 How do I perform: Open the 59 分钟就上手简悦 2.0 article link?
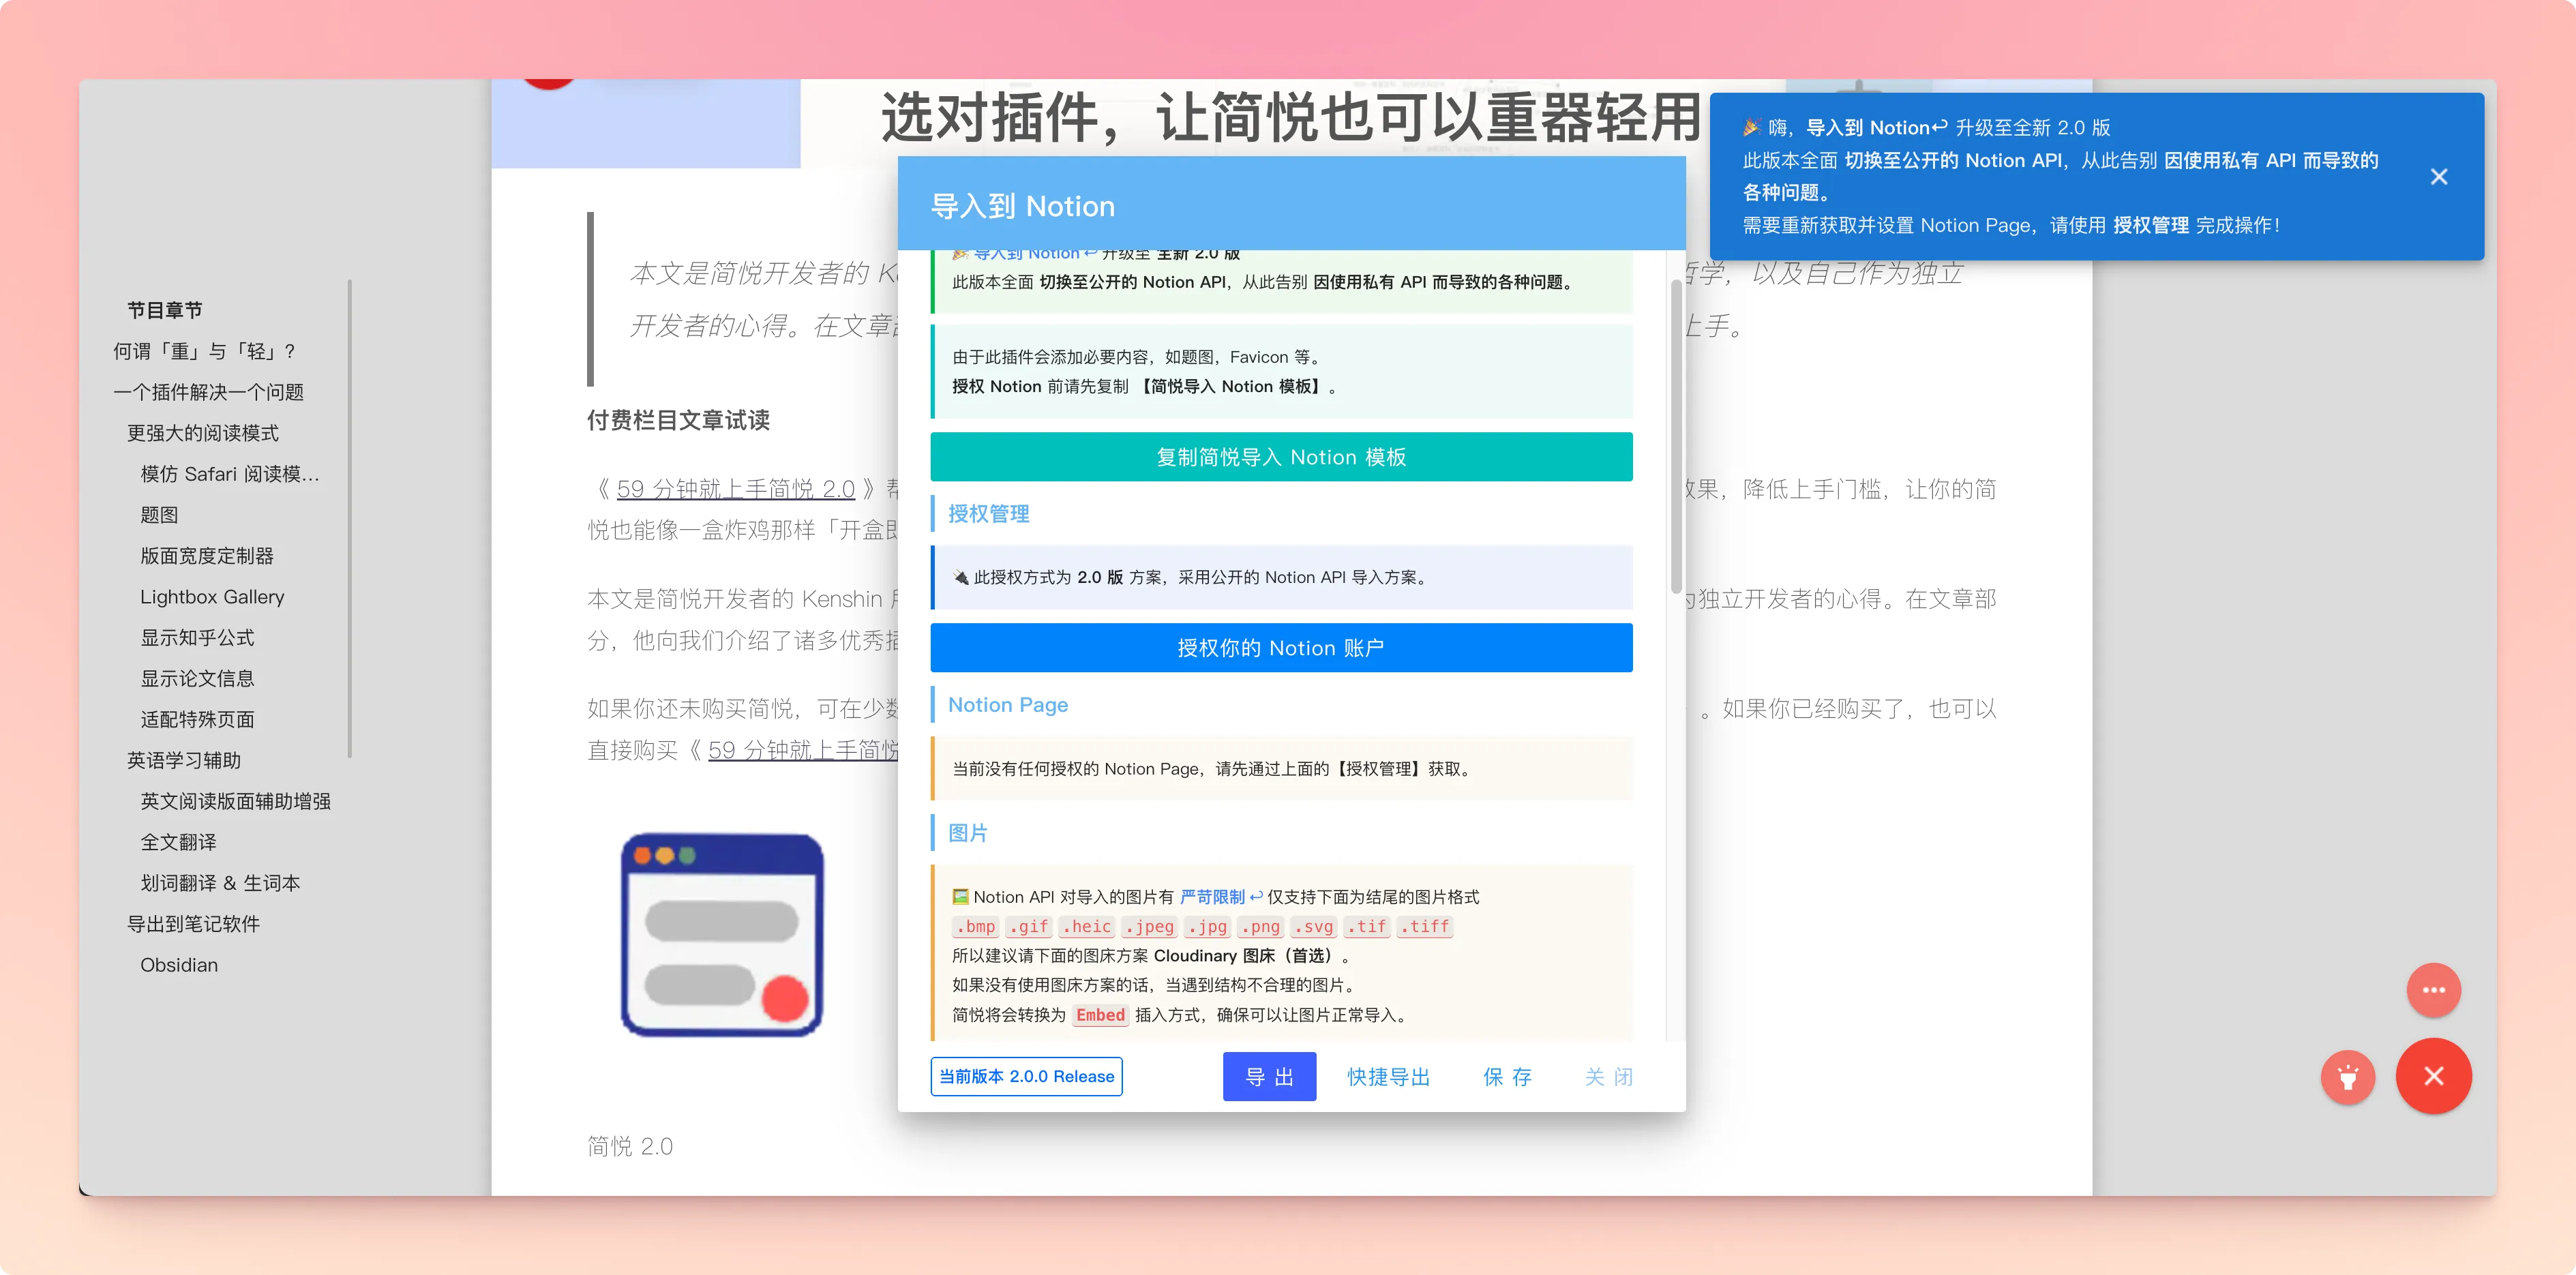coord(735,489)
